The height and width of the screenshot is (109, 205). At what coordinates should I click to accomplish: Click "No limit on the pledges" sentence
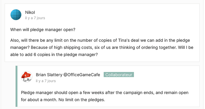(82, 100)
